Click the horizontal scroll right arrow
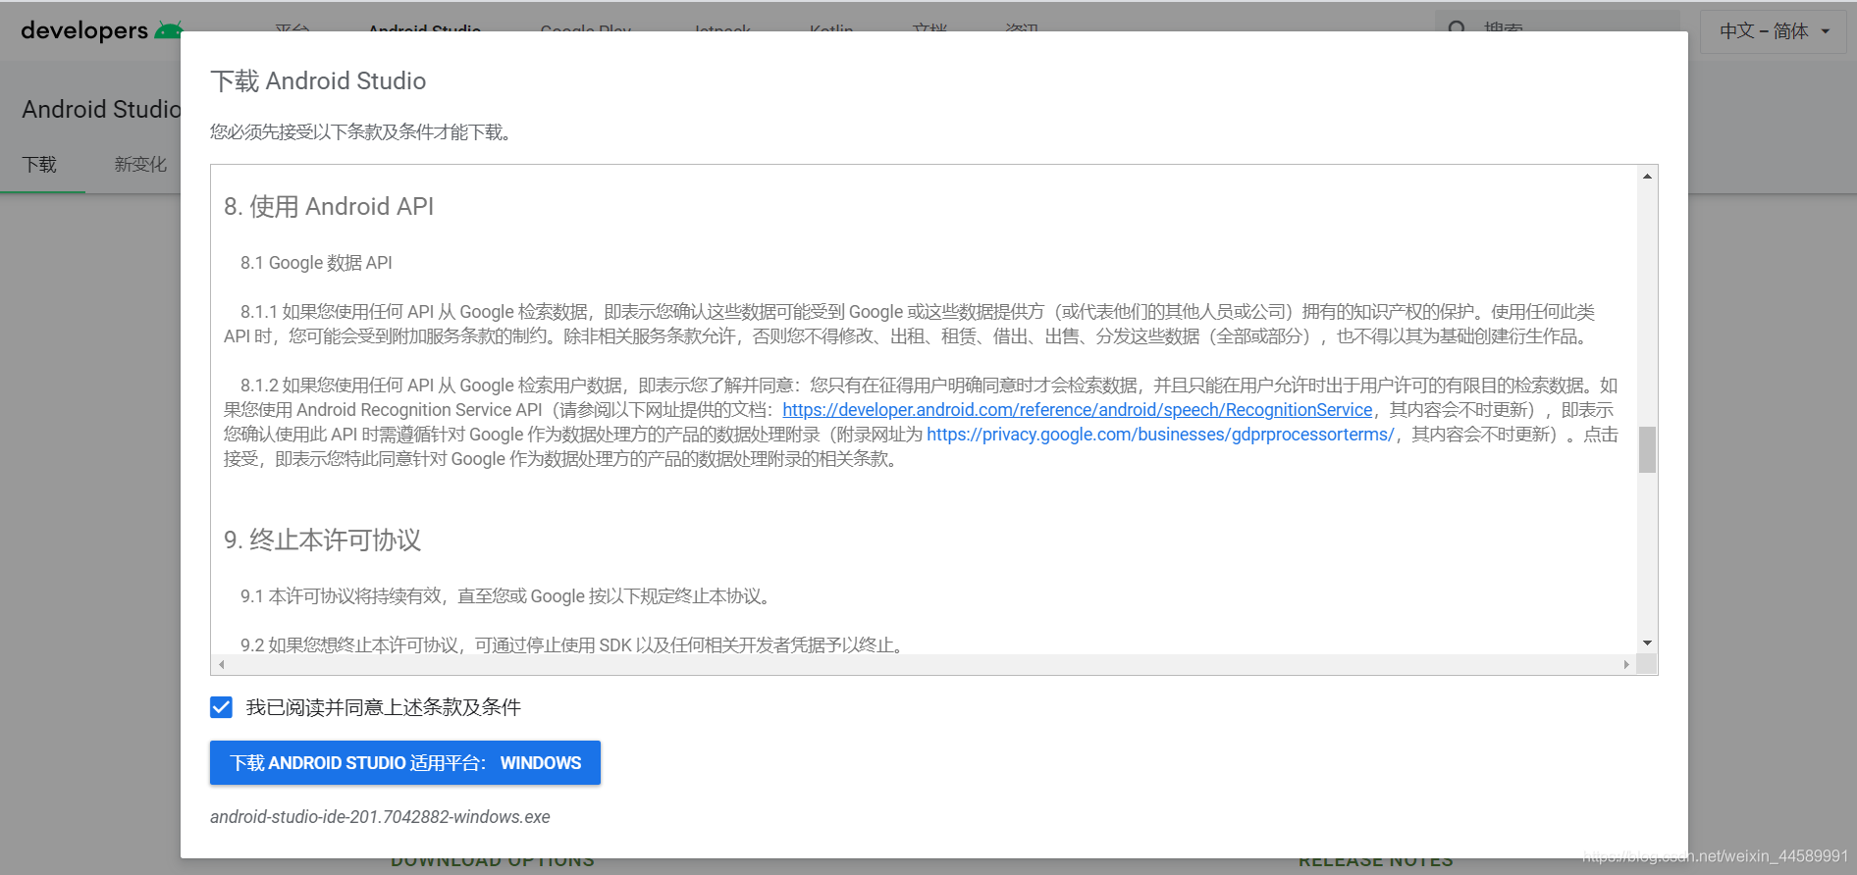This screenshot has height=875, width=1857. [1626, 665]
